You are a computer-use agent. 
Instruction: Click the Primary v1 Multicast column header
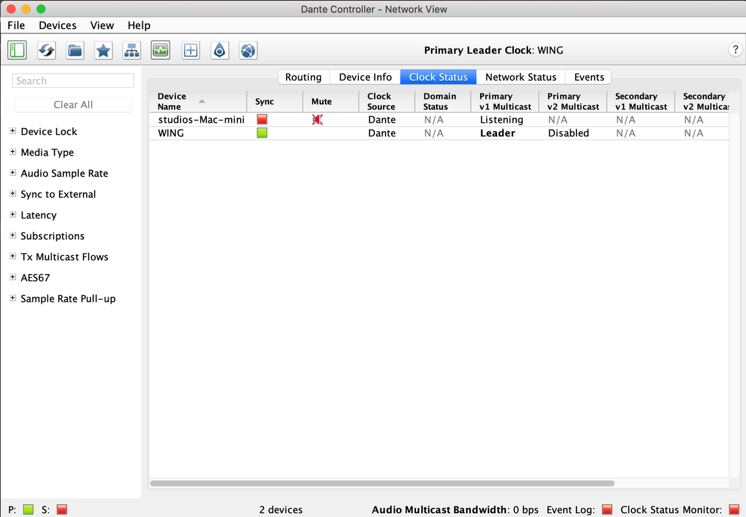(x=505, y=101)
